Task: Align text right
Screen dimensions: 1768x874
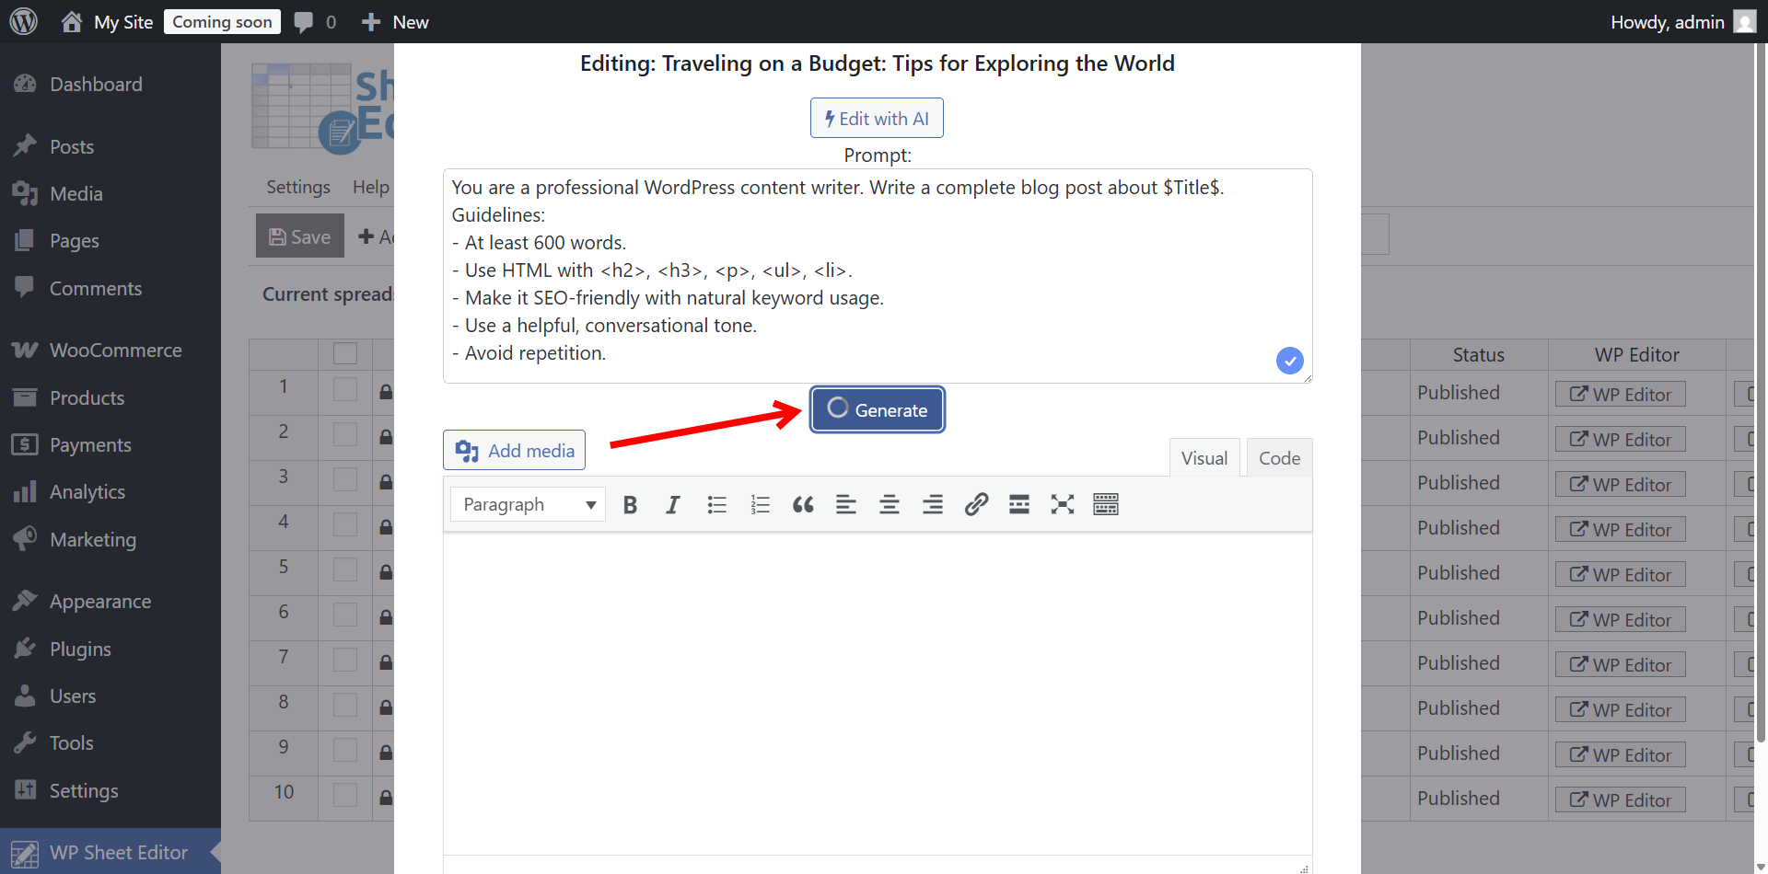Action: pyautogui.click(x=933, y=504)
